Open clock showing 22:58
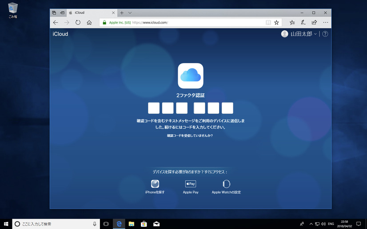The image size is (367, 229). 344,224
